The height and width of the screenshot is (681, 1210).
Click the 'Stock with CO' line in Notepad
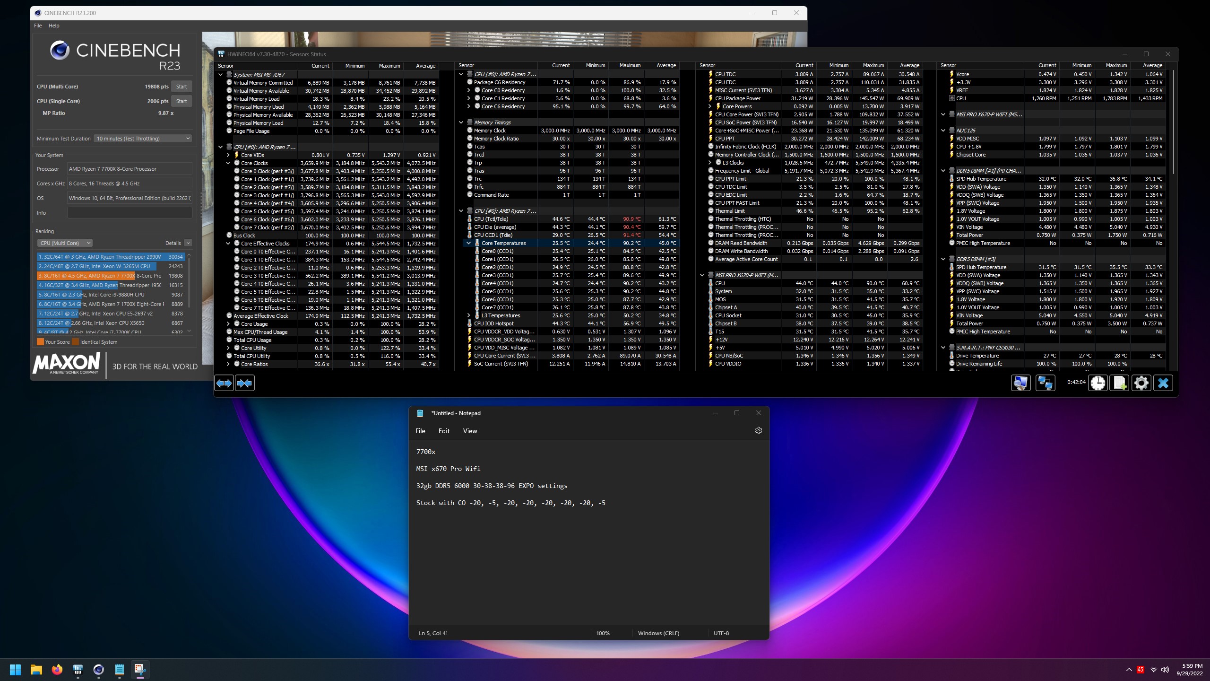(510, 503)
